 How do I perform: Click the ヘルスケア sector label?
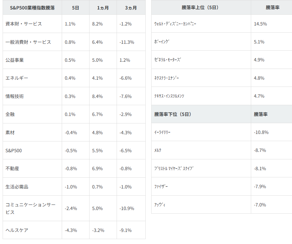coord(17,230)
